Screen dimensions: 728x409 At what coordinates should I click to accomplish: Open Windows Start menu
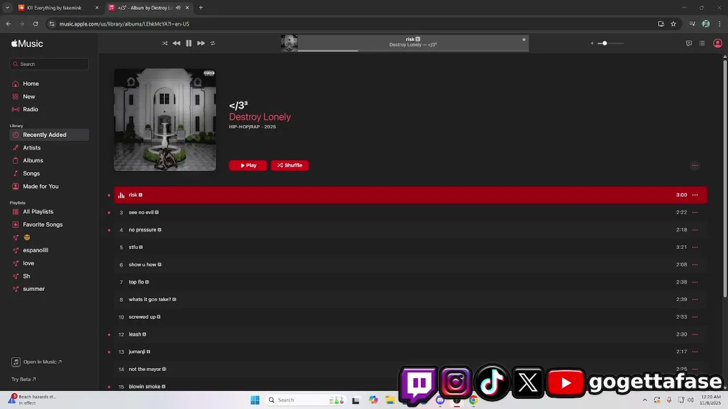(255, 400)
